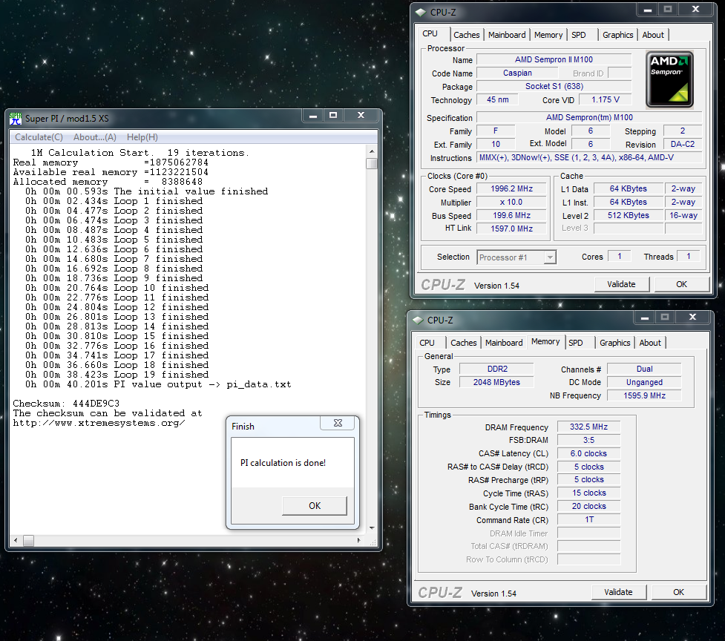Click OK in the Finish dialog
This screenshot has height=641, width=725.
click(315, 505)
